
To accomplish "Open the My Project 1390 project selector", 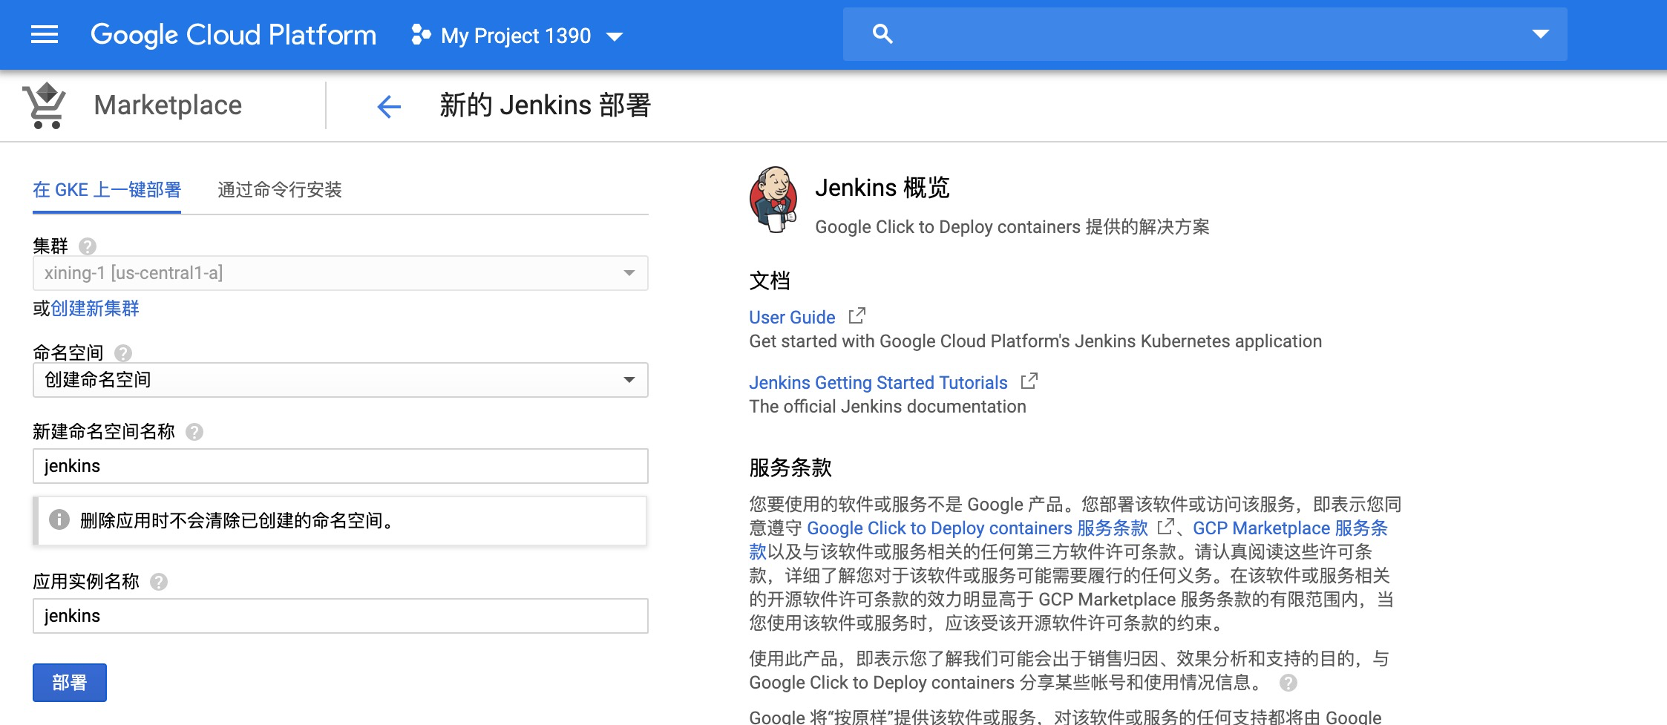I will click(x=517, y=36).
